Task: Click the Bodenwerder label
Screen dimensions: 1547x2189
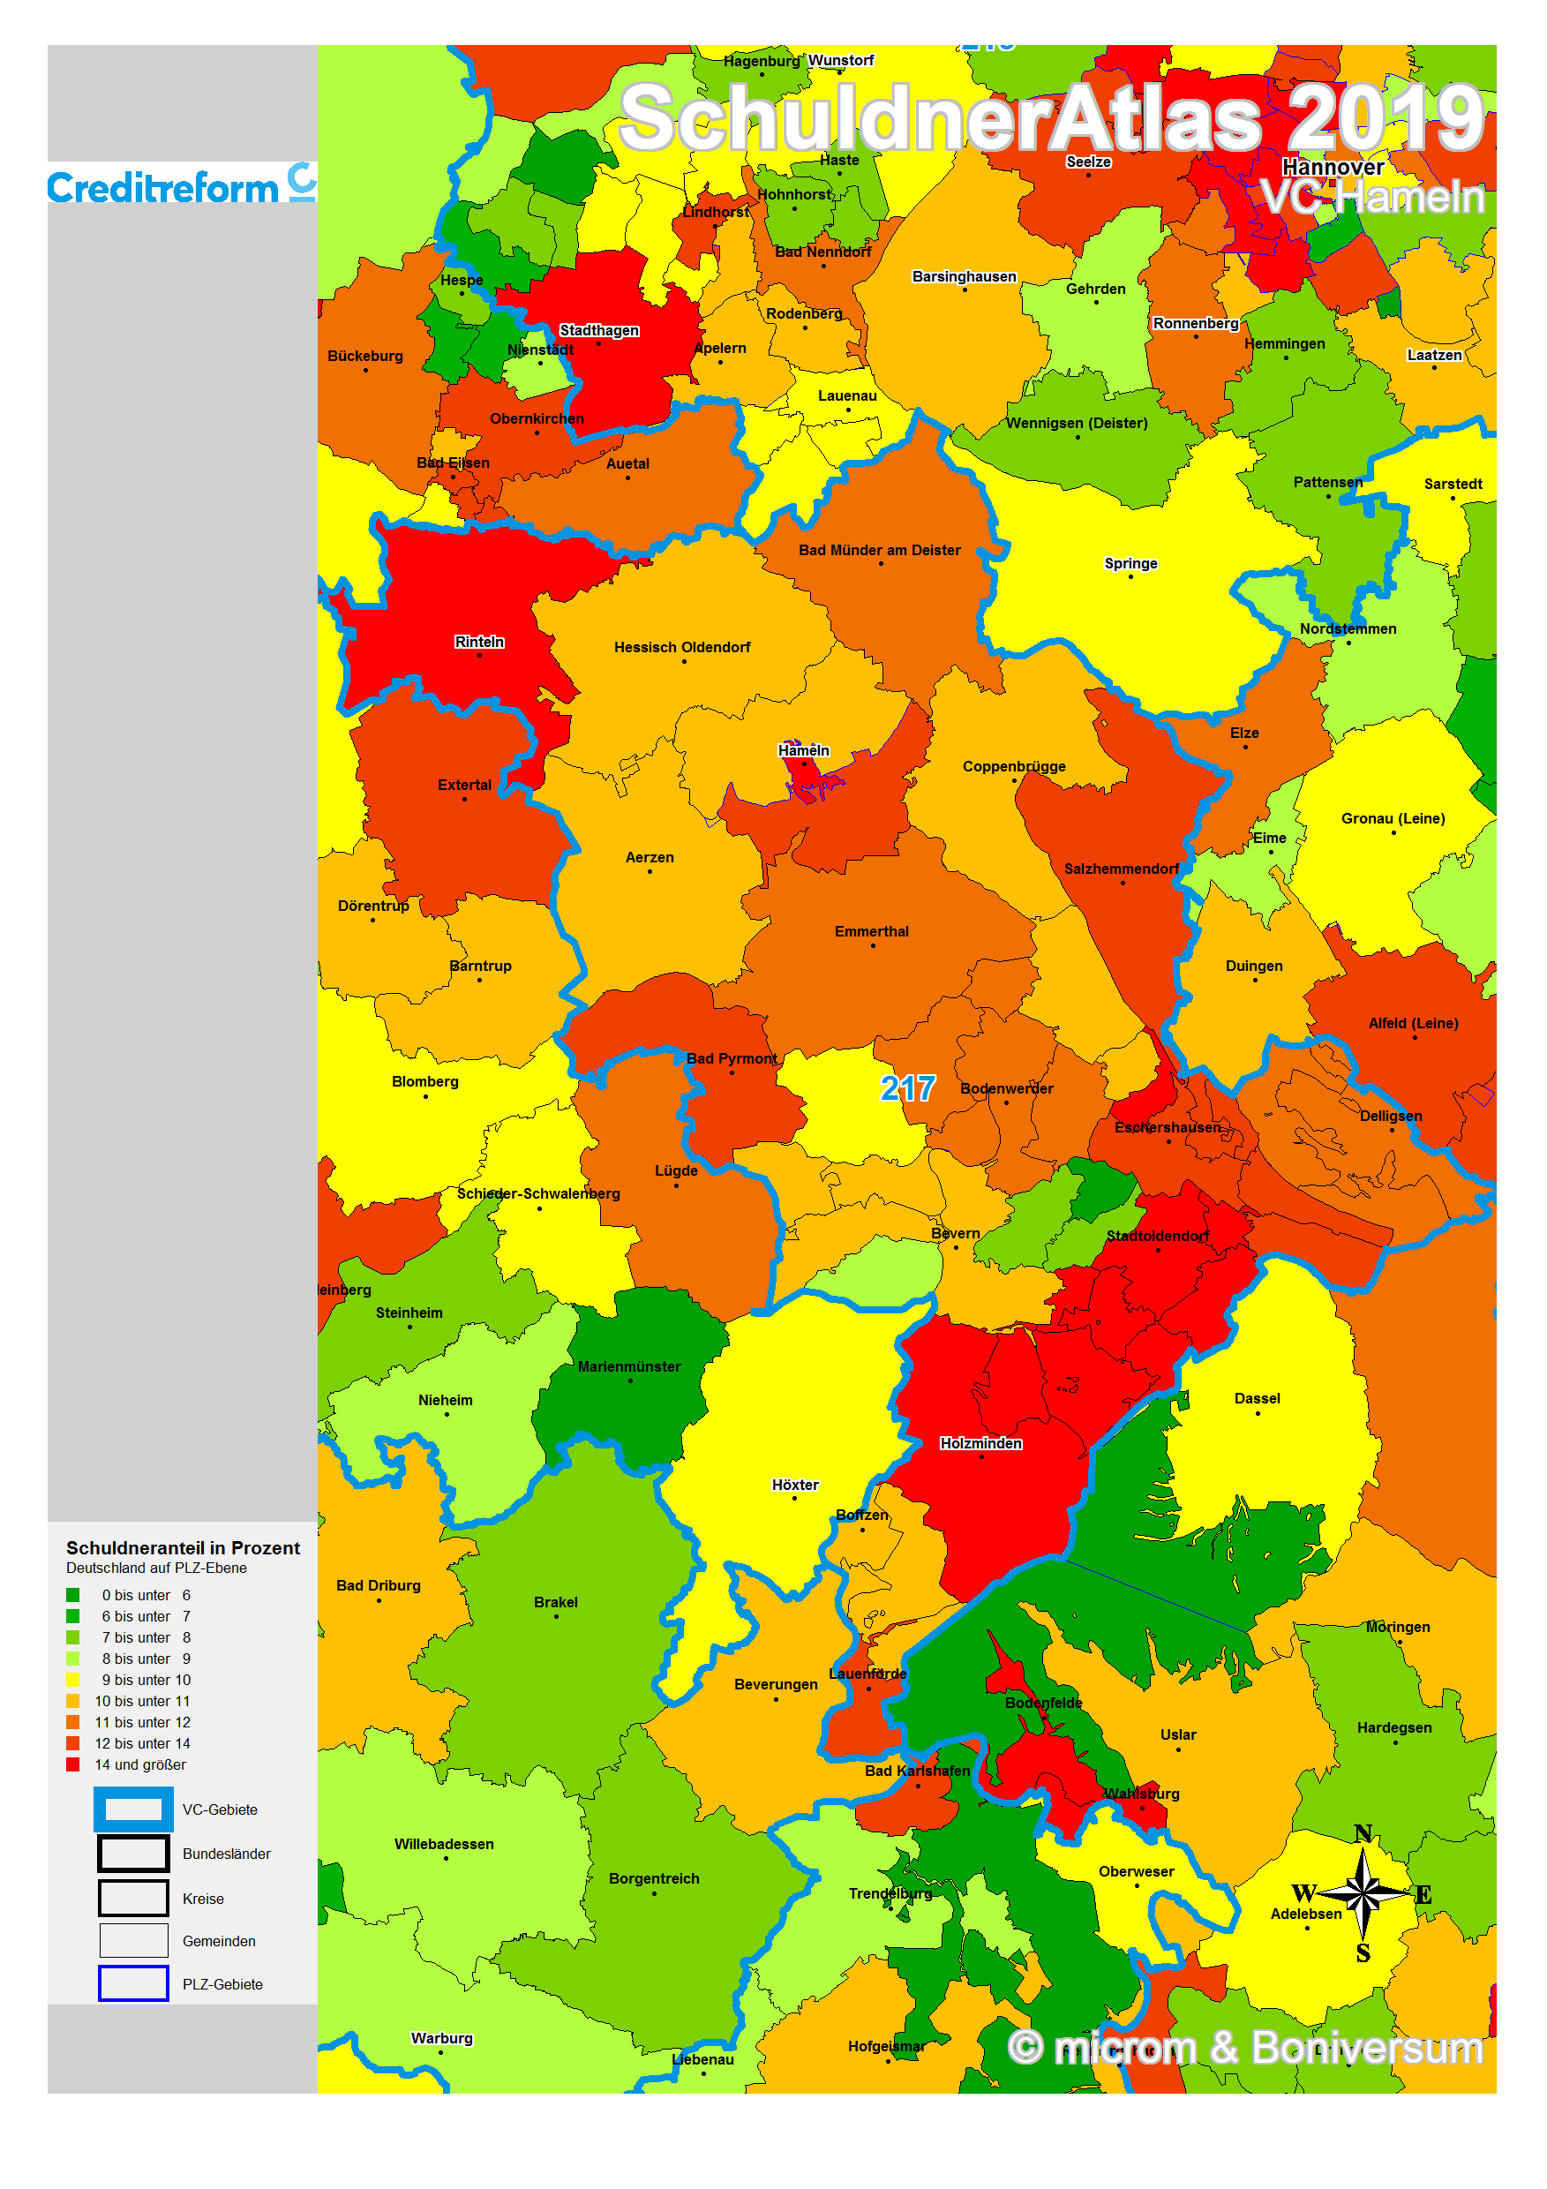Action: coord(1006,1087)
